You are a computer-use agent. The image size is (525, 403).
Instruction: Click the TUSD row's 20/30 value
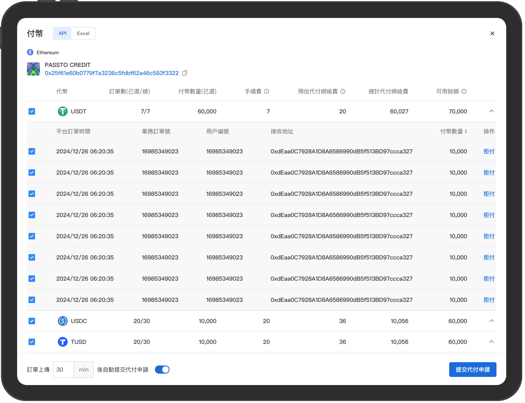click(142, 342)
